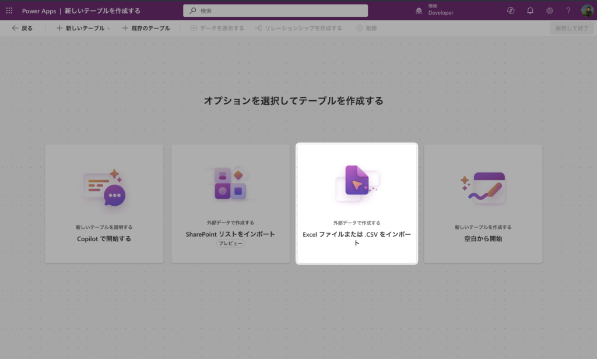Image resolution: width=597 pixels, height=359 pixels.
Task: Click the help question mark icon
Action: tap(568, 10)
